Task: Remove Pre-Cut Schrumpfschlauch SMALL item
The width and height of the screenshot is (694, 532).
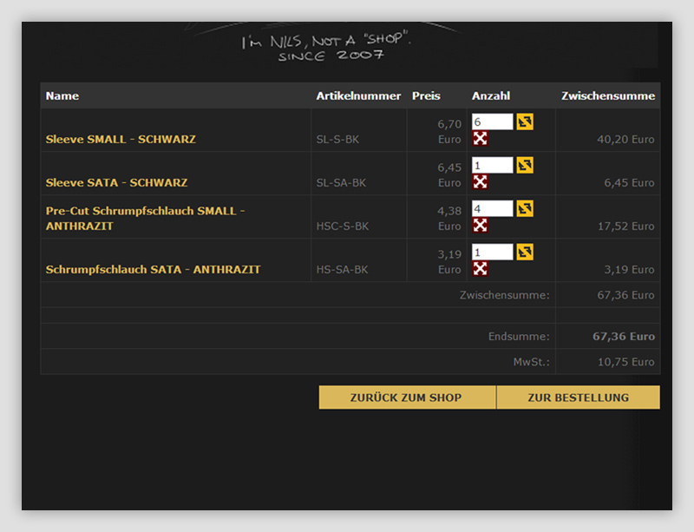Action: click(480, 226)
